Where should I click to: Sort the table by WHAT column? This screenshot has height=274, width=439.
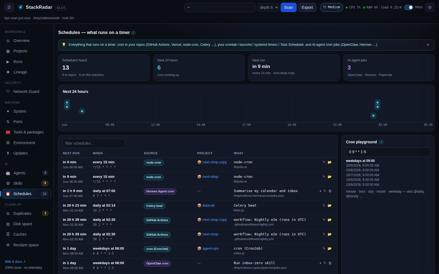239,153
